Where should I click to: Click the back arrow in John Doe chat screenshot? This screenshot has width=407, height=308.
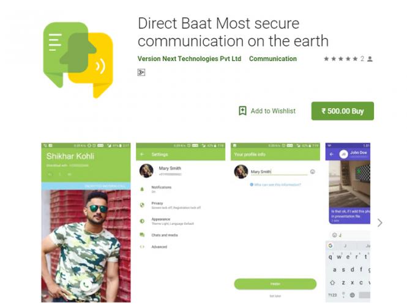tap(332, 154)
